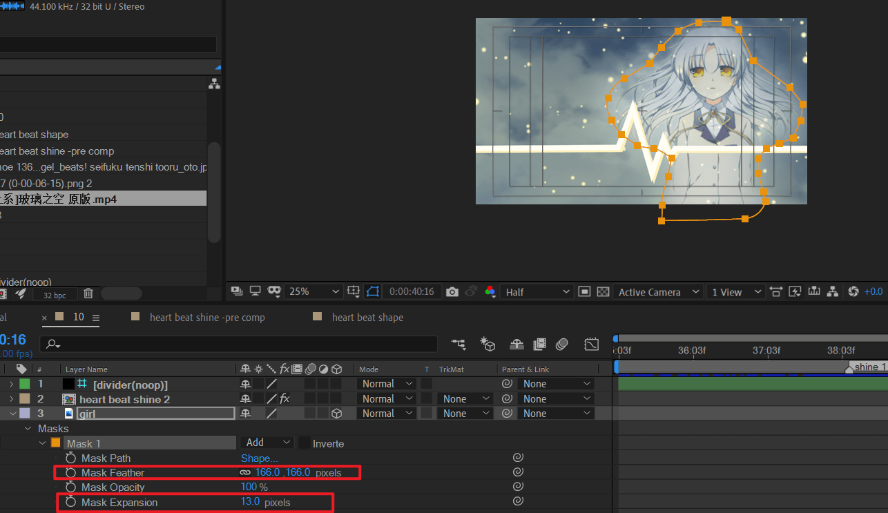
Task: Toggle mask and shape path visibility
Action: pos(373,291)
